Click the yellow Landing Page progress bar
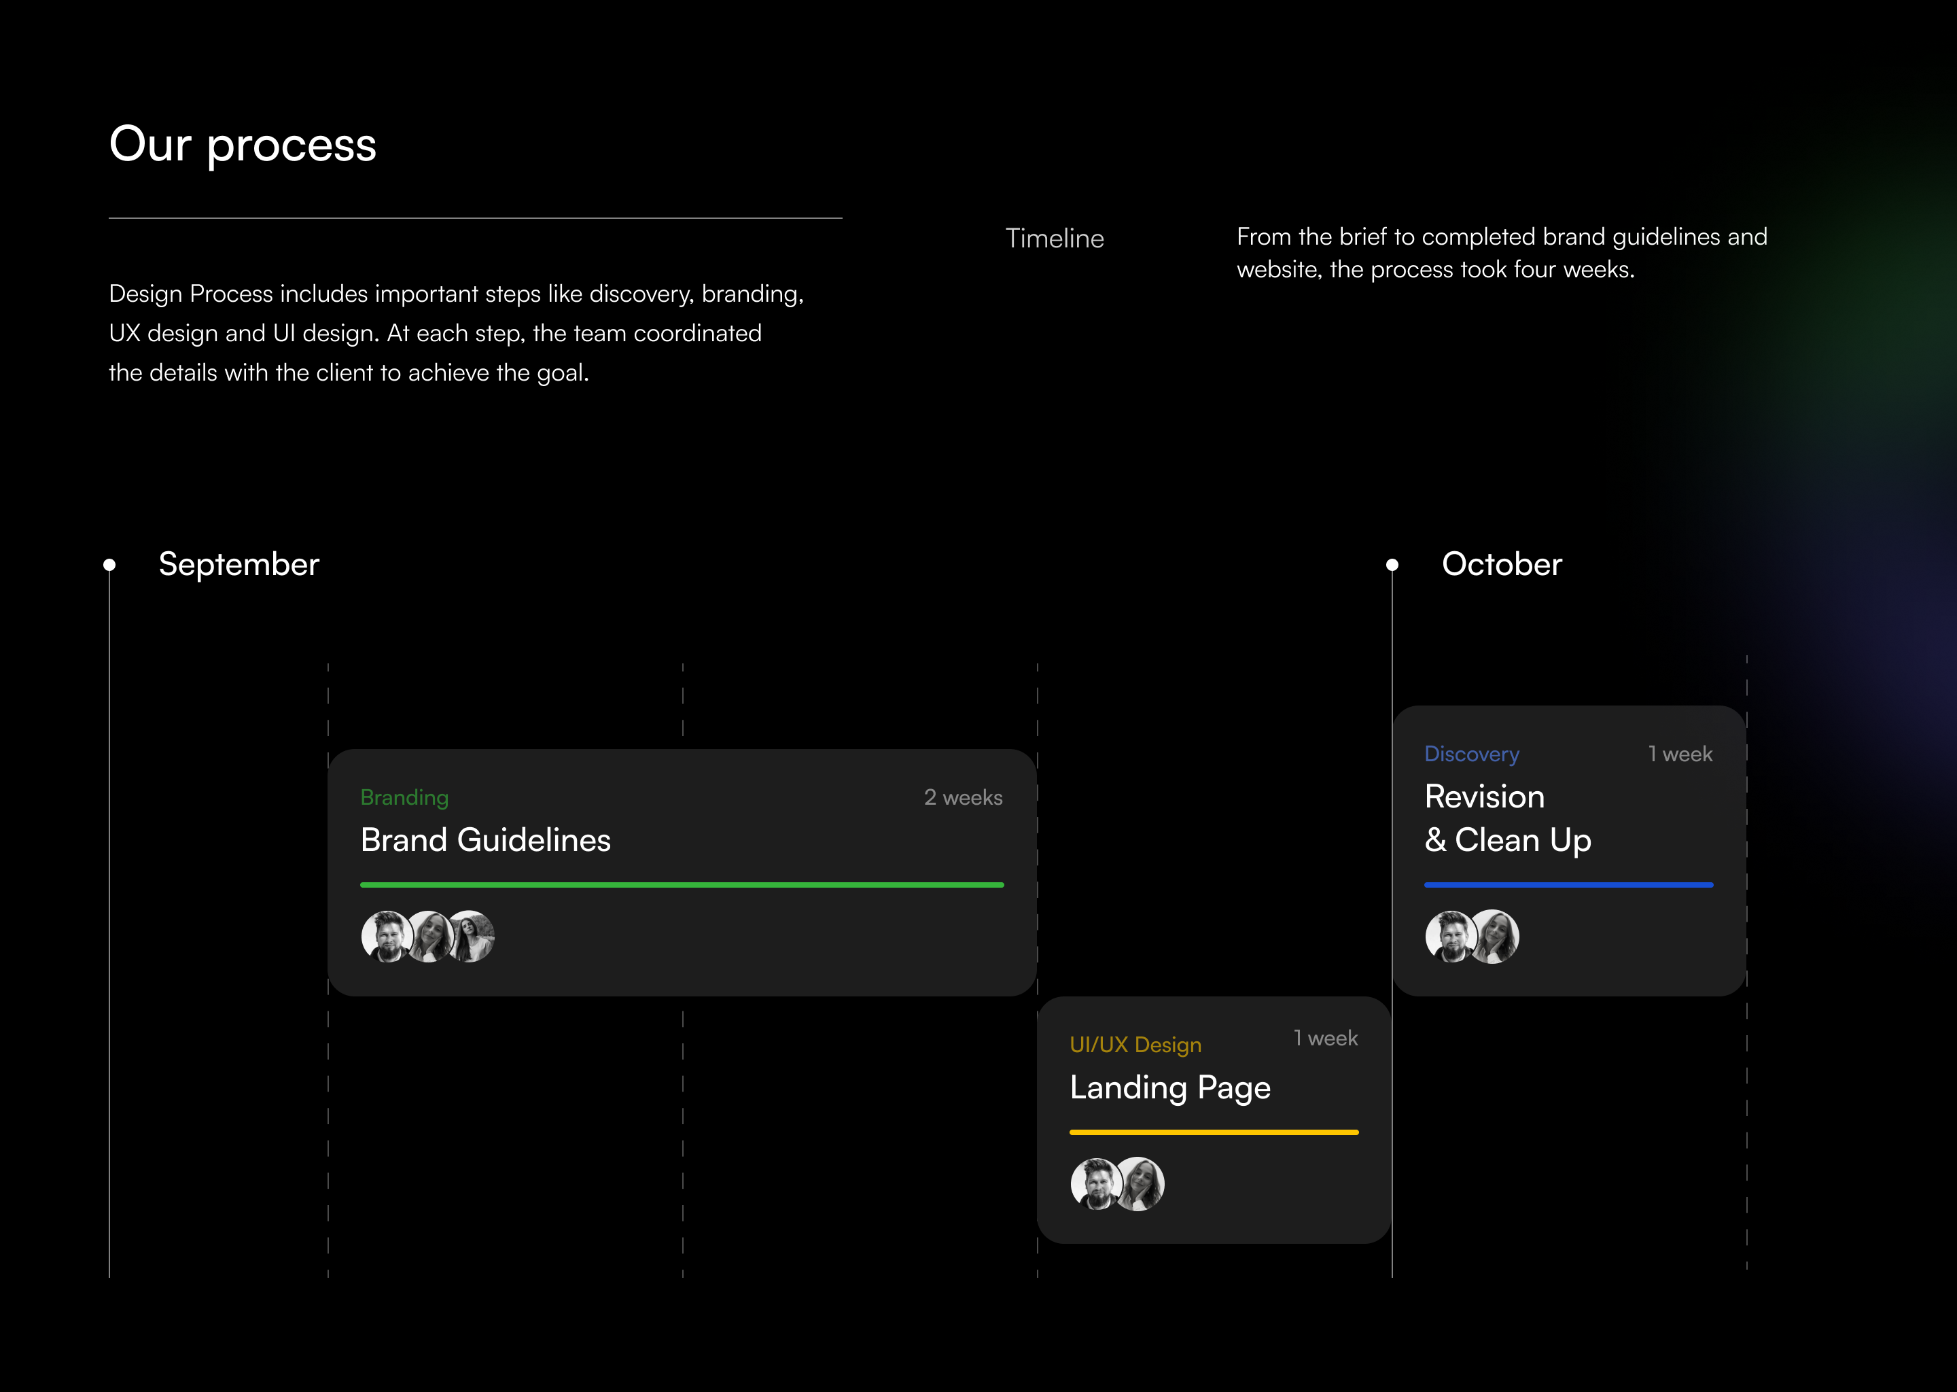 point(1214,1132)
